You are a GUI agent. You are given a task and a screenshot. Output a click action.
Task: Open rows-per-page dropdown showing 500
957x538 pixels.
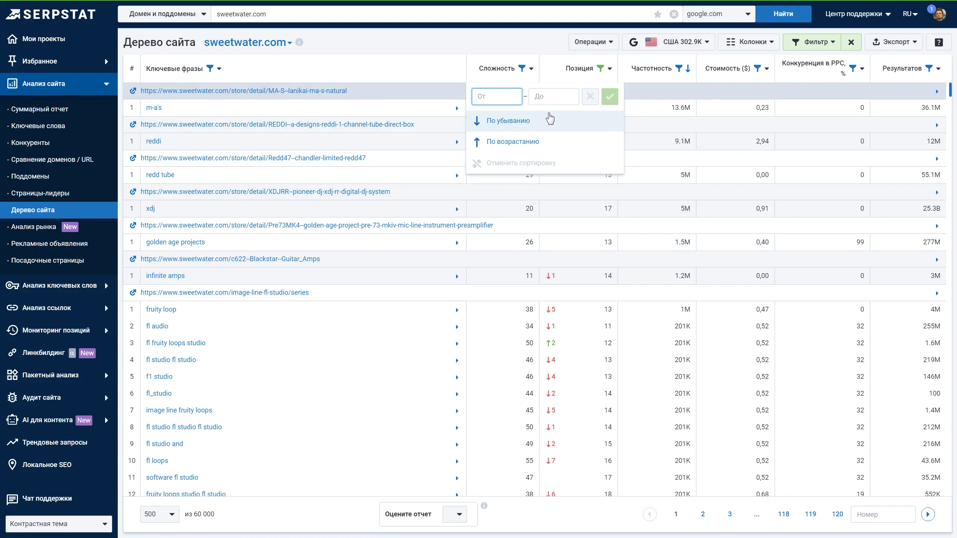(160, 514)
